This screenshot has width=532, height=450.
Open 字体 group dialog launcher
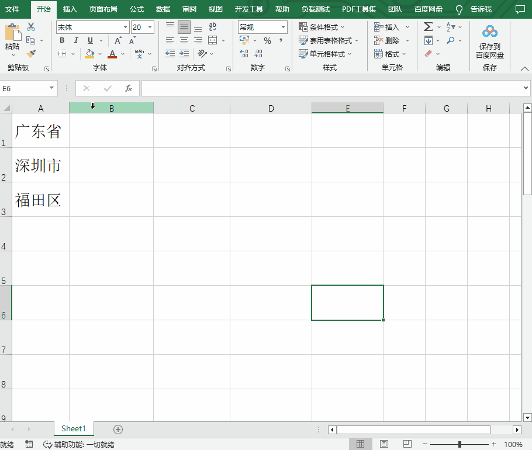[x=154, y=69]
